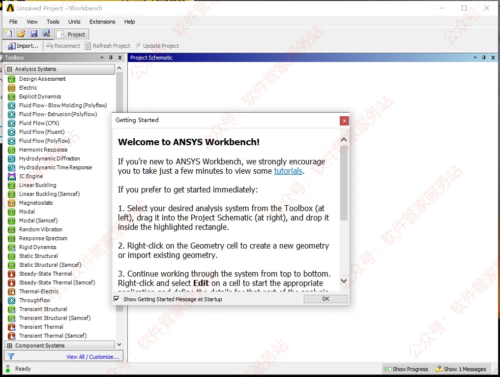Click the Open project folder icon
This screenshot has height=377, width=500.
coord(21,33)
